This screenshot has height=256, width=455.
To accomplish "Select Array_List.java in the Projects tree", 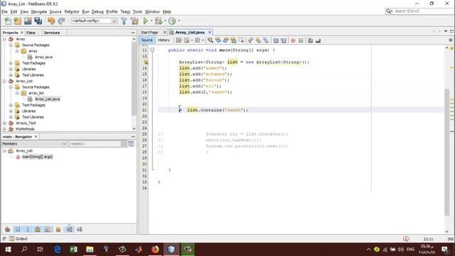I will pyautogui.click(x=47, y=99).
